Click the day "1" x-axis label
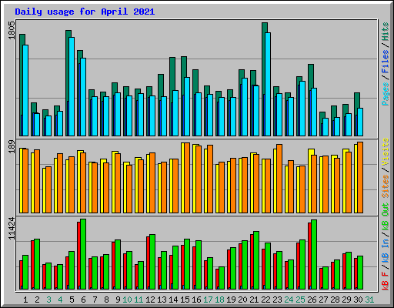 click(25, 300)
